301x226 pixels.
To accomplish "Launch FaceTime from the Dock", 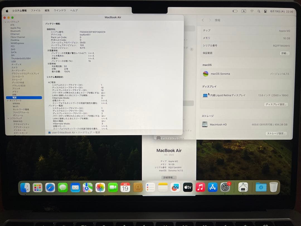I will pyautogui.click(x=113, y=187).
